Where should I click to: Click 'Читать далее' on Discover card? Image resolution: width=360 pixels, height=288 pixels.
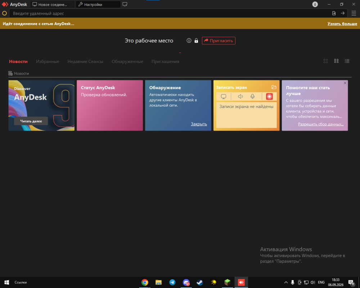[x=31, y=121]
